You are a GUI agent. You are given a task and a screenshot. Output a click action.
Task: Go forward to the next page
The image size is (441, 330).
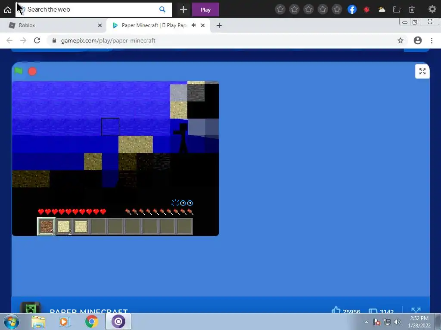coord(23,40)
